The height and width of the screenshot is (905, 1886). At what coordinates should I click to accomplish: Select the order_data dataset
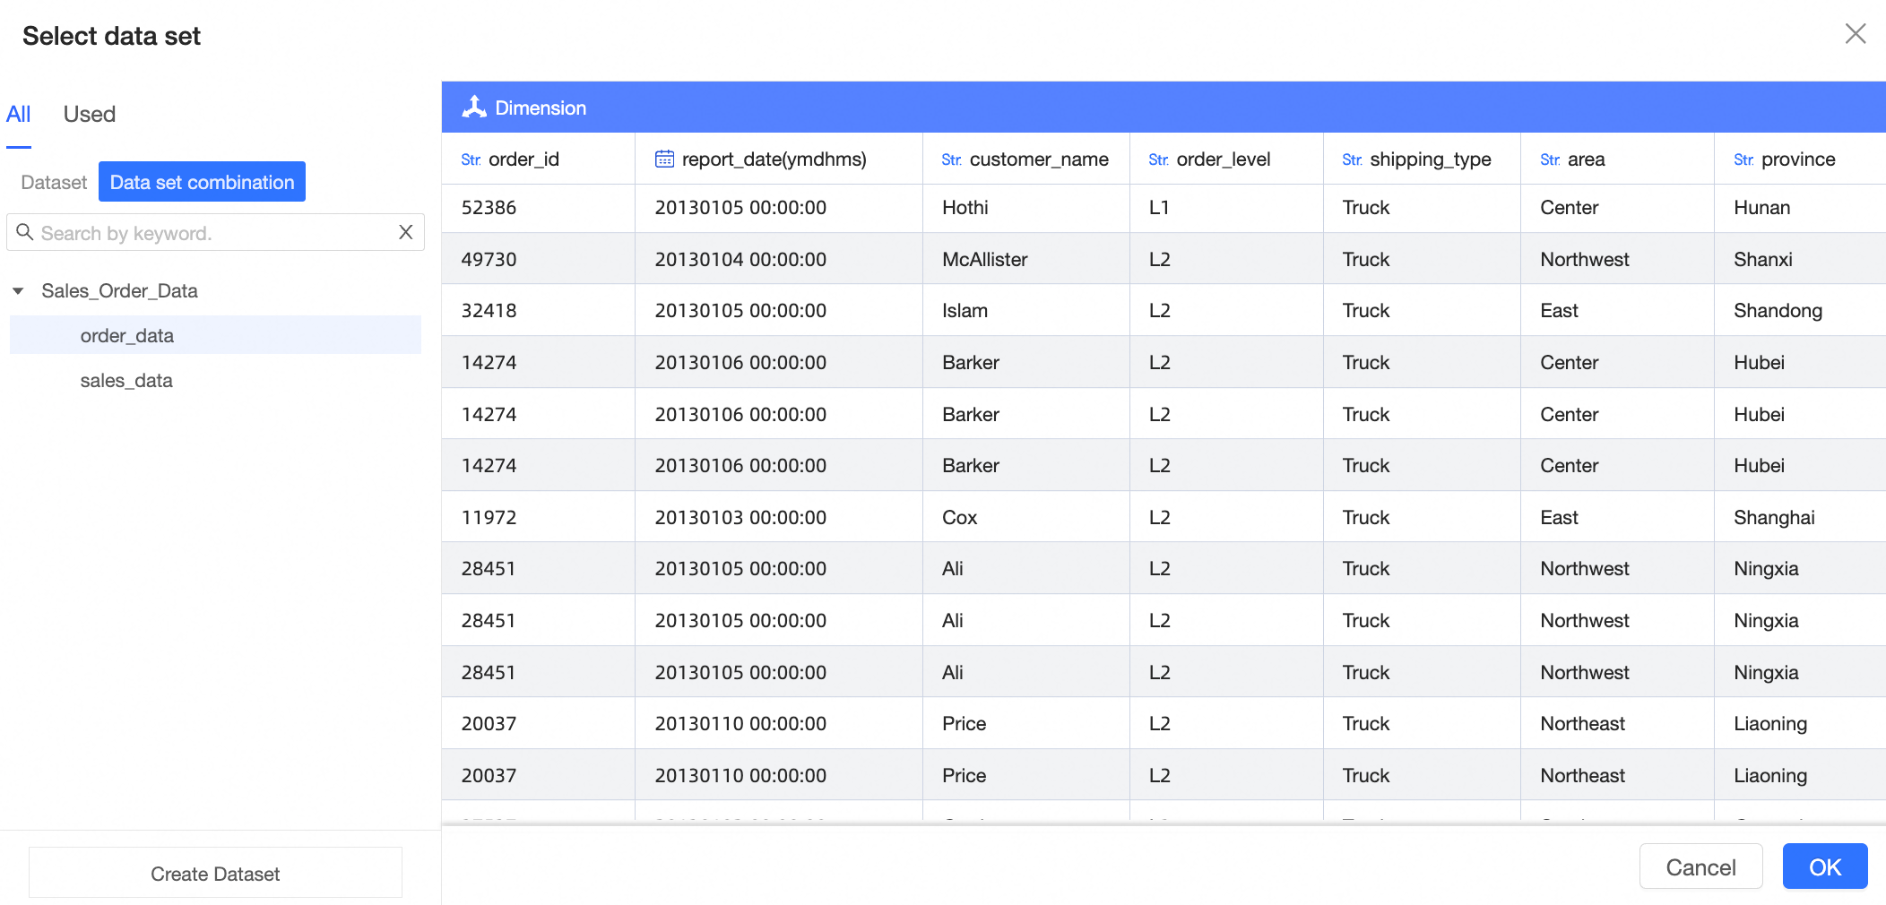(126, 335)
